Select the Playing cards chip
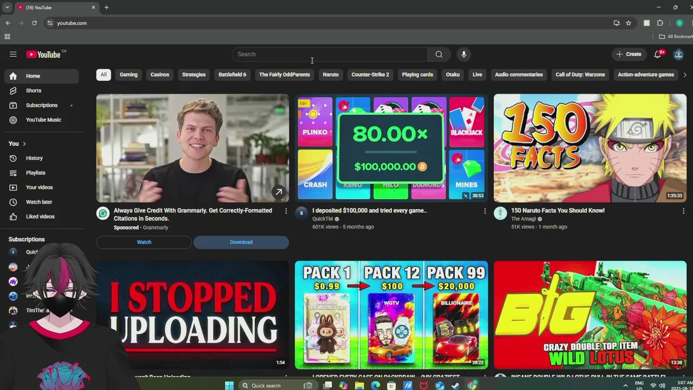This screenshot has width=693, height=390. pos(417,75)
